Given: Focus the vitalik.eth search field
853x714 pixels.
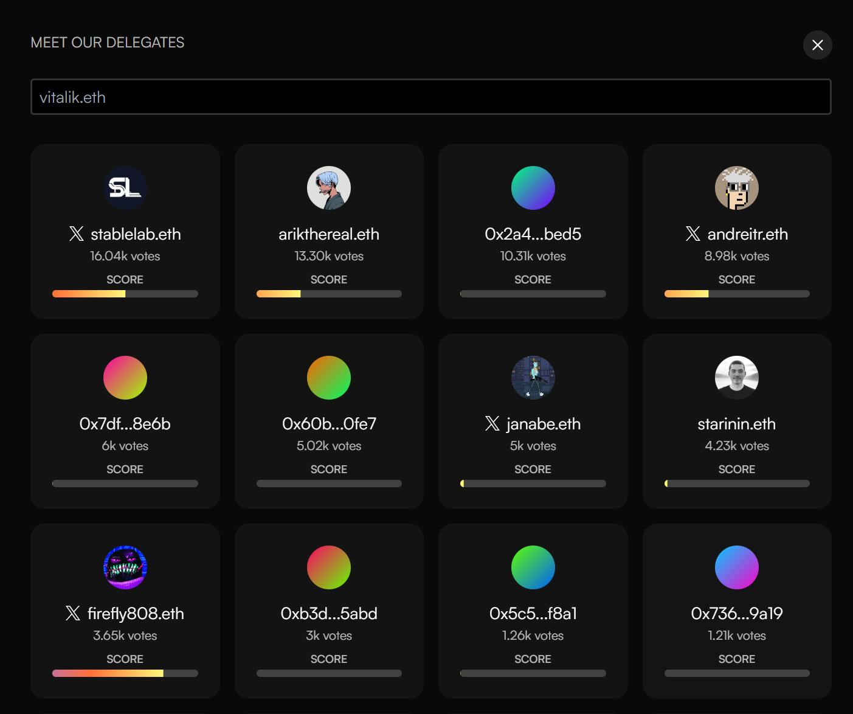Looking at the screenshot, I should click(x=430, y=97).
